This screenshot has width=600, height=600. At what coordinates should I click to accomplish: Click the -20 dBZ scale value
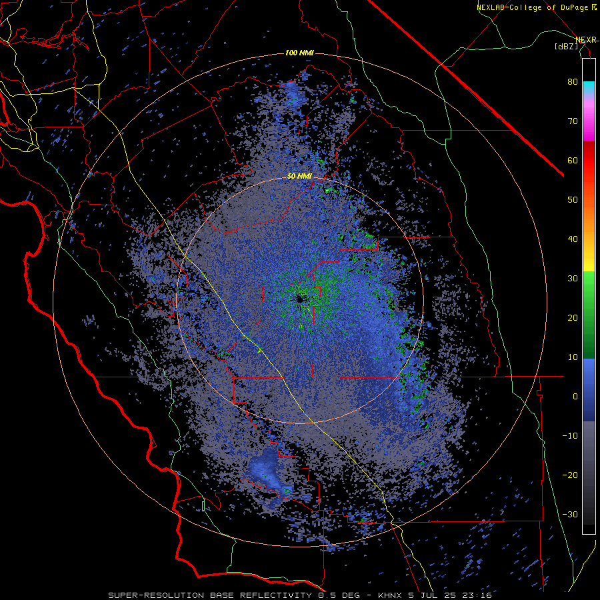click(570, 475)
